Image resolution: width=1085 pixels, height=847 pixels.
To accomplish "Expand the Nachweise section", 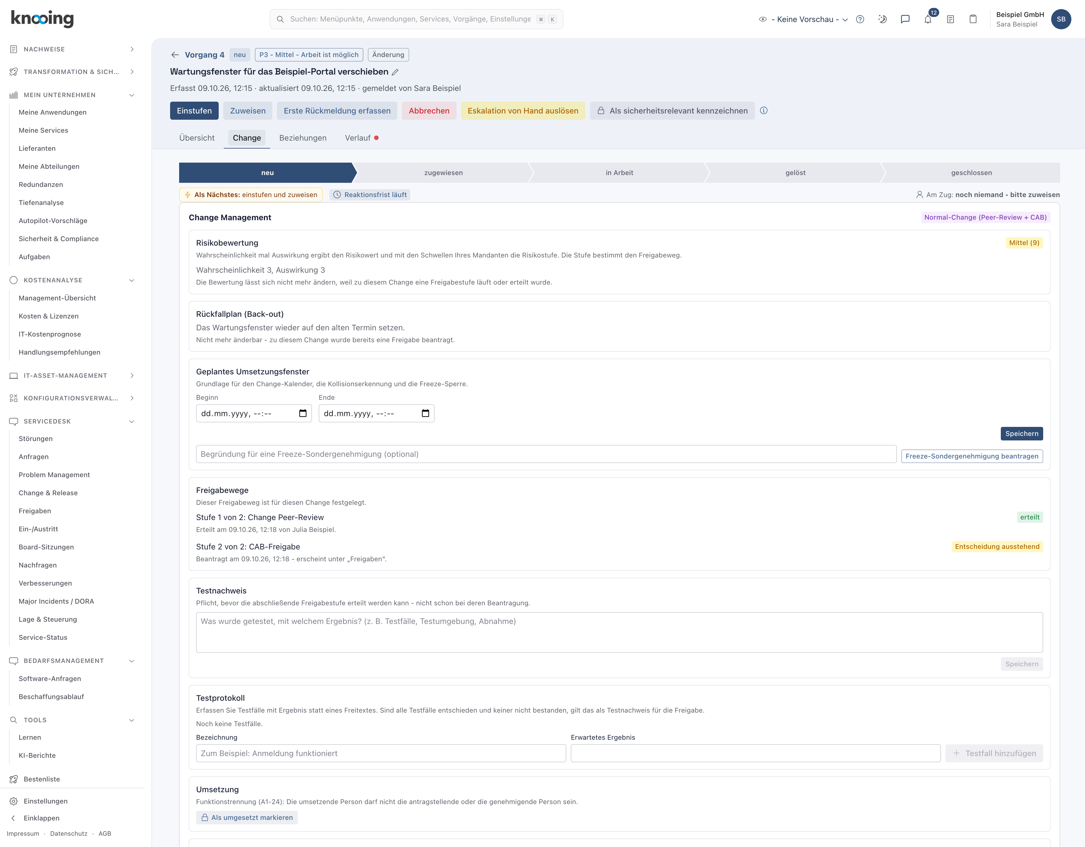I will point(132,49).
